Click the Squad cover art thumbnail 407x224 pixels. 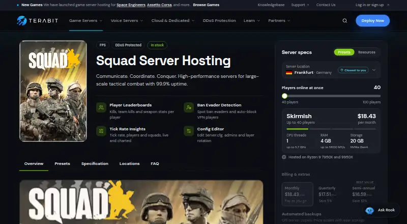[x=53, y=91]
